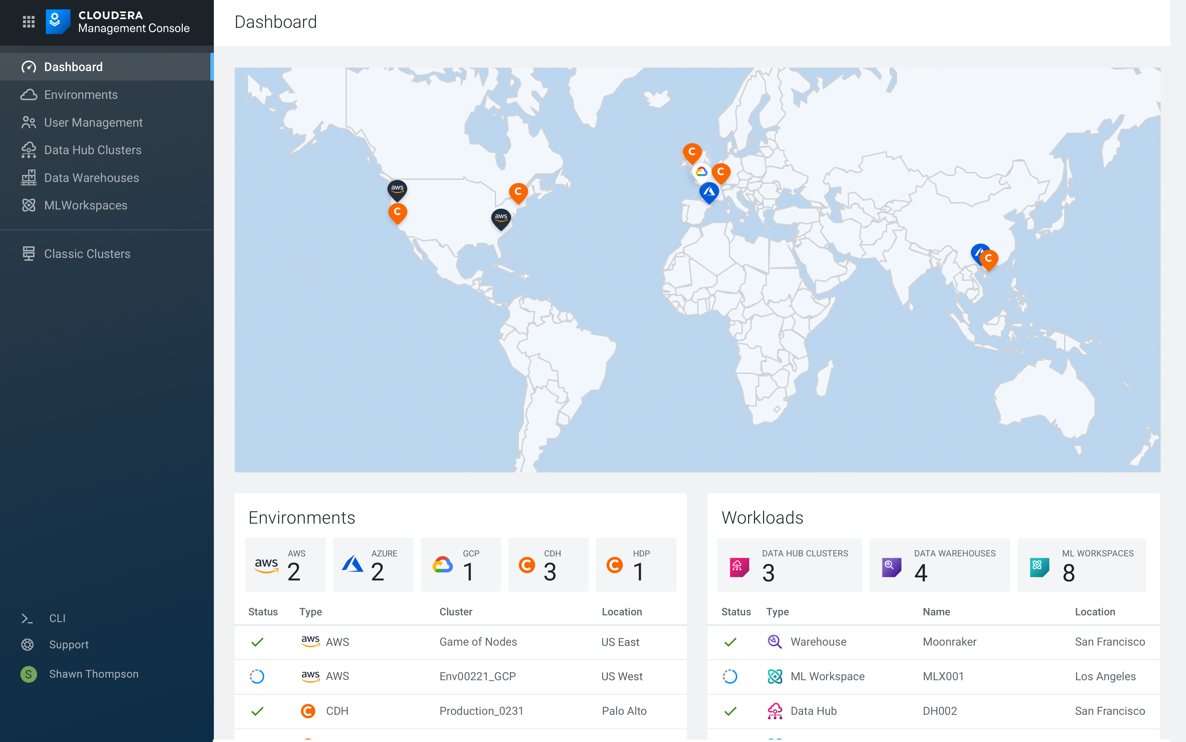Screen dimensions: 1186x742
Task: Click the Los Angeles location cell
Action: tap(1105, 676)
